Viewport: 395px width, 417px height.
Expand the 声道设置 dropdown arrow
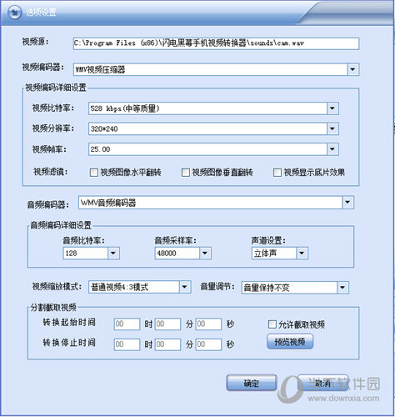[x=302, y=253]
